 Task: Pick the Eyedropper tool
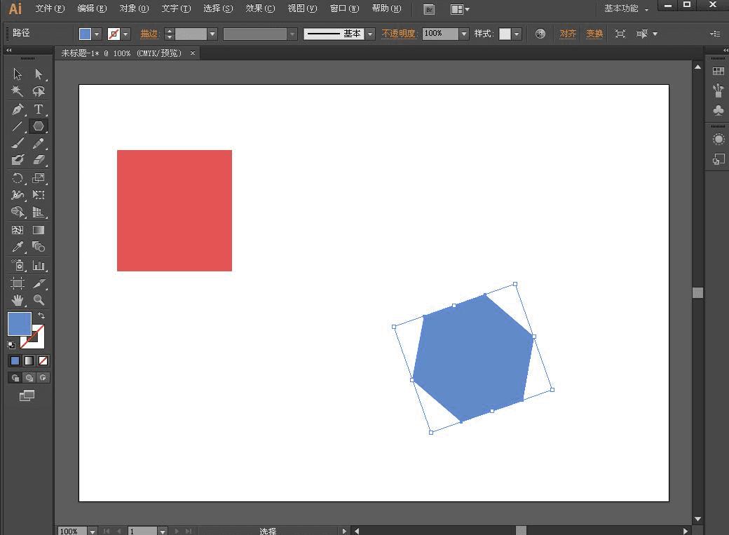(x=18, y=247)
